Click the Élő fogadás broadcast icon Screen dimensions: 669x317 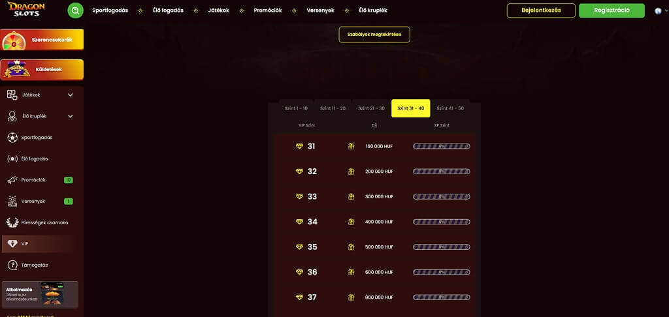click(12, 159)
